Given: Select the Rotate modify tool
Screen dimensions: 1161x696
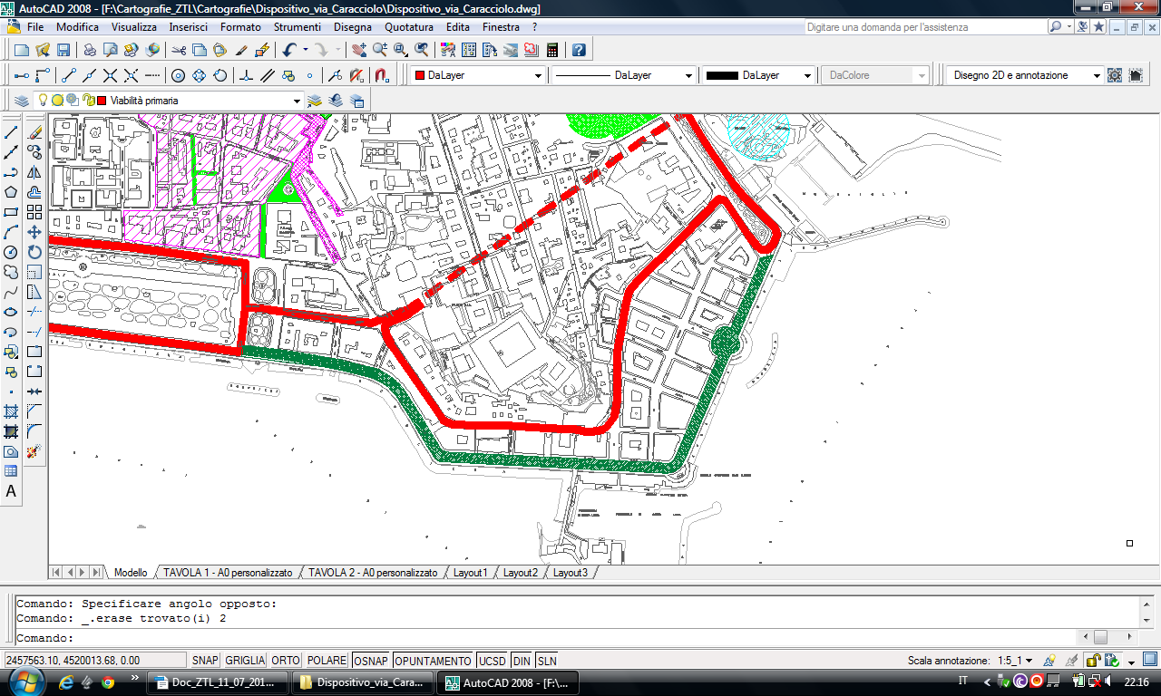Looking at the screenshot, I should click(x=34, y=252).
